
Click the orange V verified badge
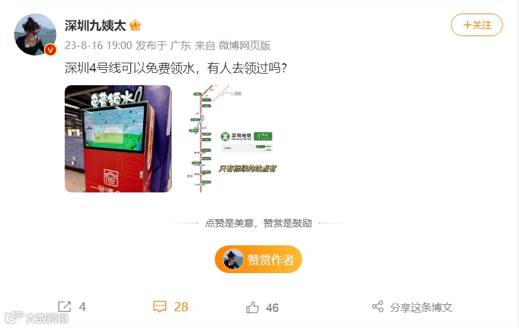point(50,50)
